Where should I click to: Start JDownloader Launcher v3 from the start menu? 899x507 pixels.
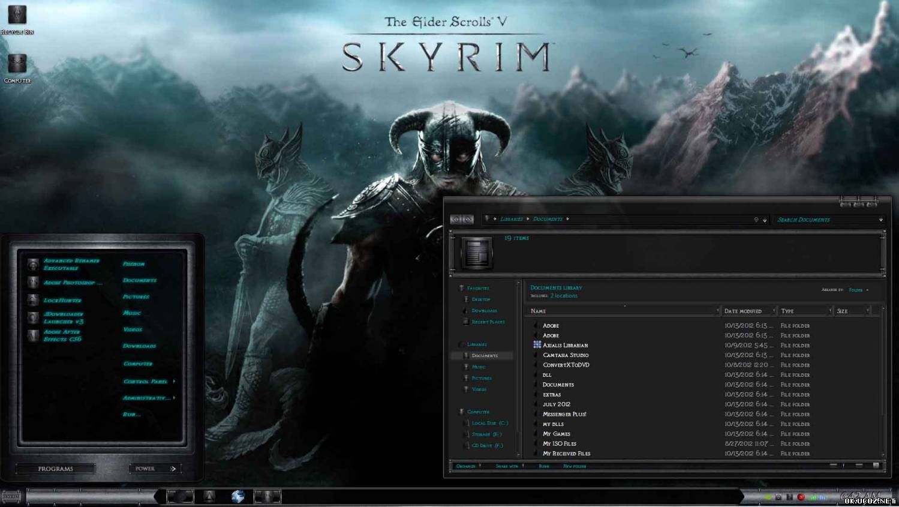[x=56, y=317]
